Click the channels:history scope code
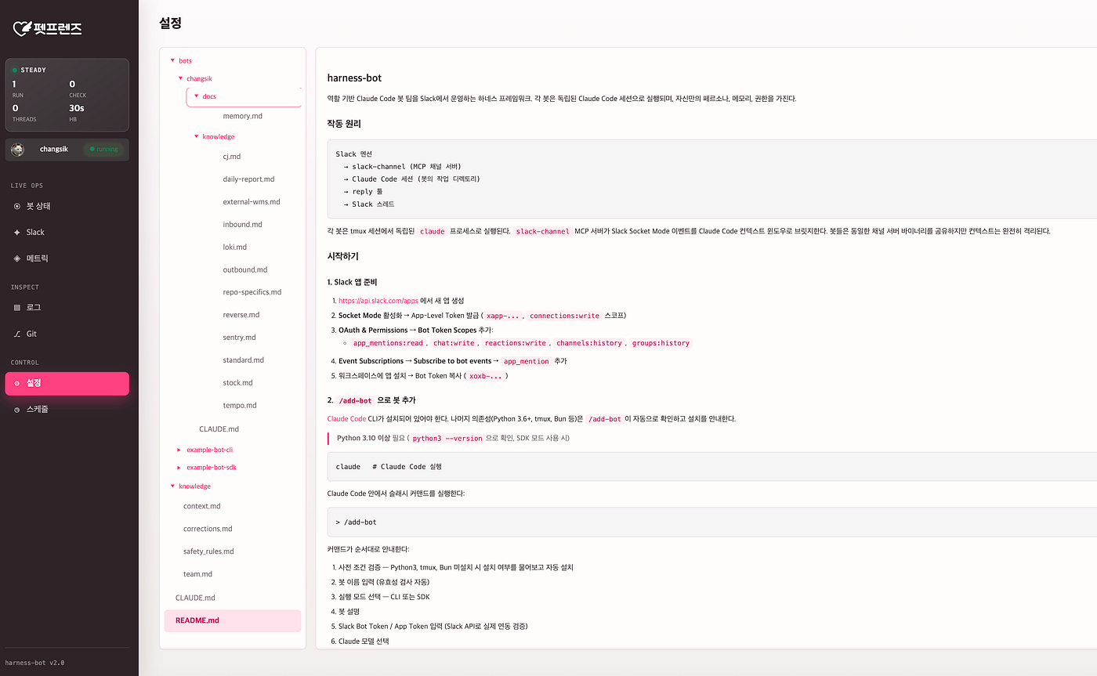Image resolution: width=1097 pixels, height=676 pixels. coord(589,343)
